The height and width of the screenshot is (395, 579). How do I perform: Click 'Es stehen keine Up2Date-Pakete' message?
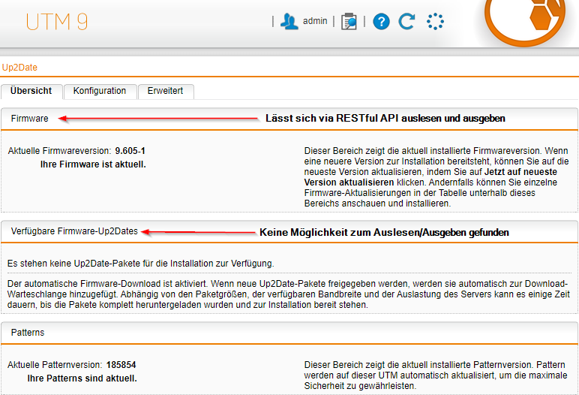point(140,264)
